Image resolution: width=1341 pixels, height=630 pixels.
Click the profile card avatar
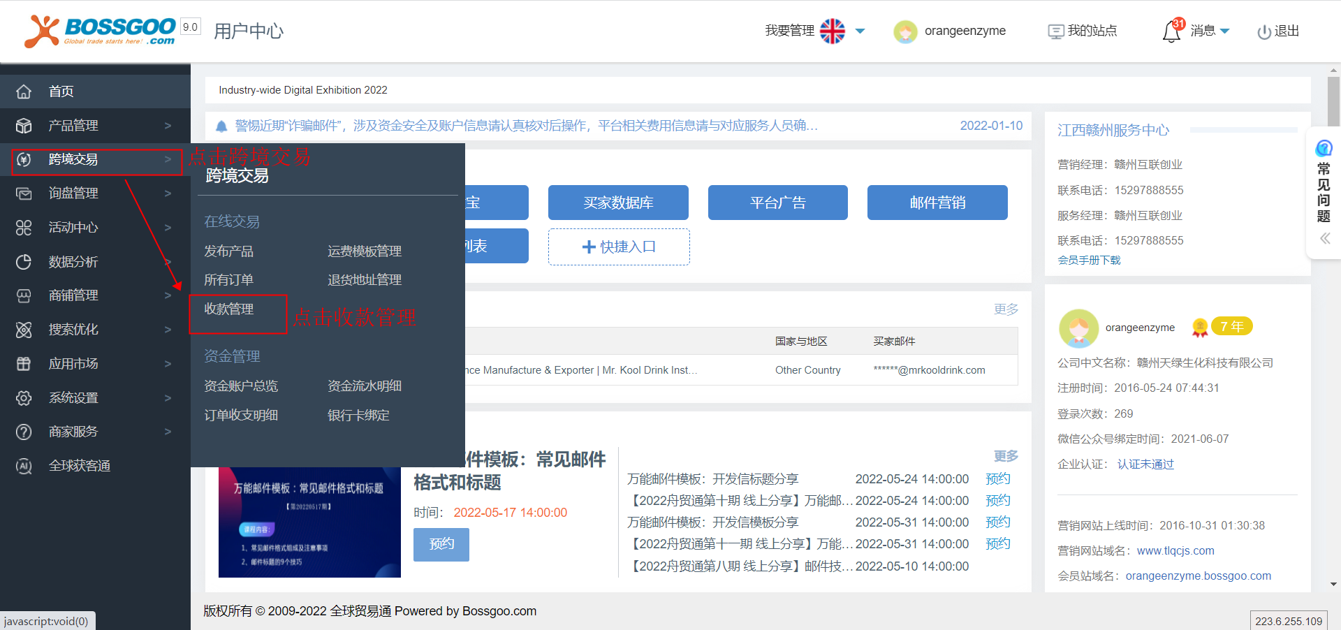1078,328
